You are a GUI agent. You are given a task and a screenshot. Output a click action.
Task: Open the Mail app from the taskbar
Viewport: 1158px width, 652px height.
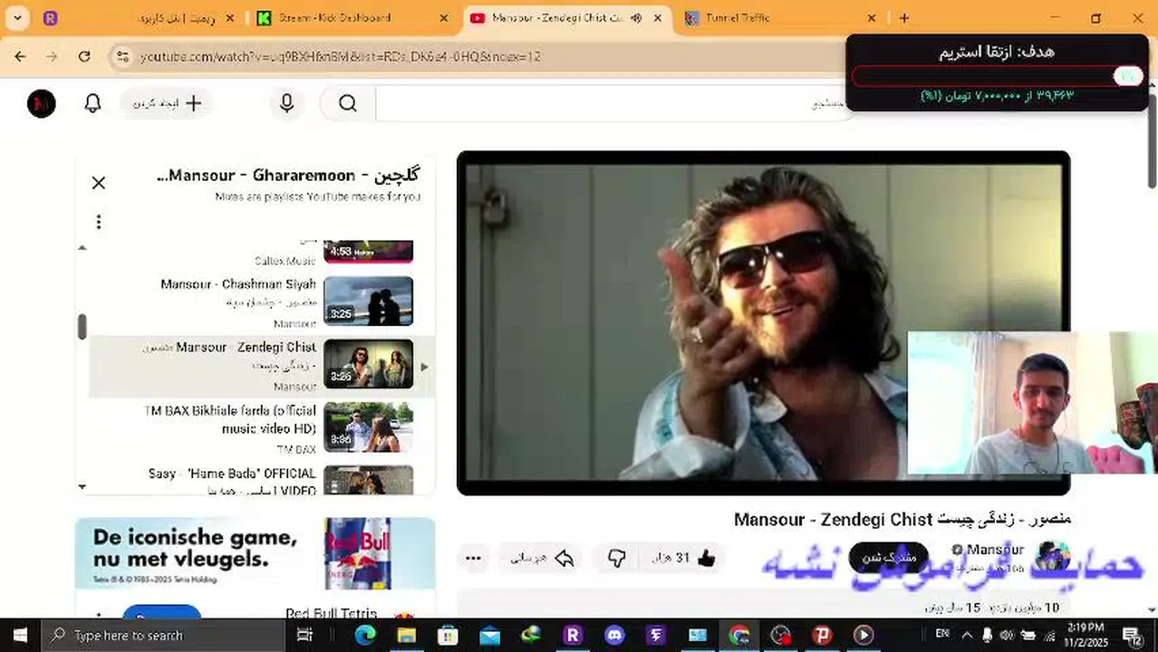[490, 635]
